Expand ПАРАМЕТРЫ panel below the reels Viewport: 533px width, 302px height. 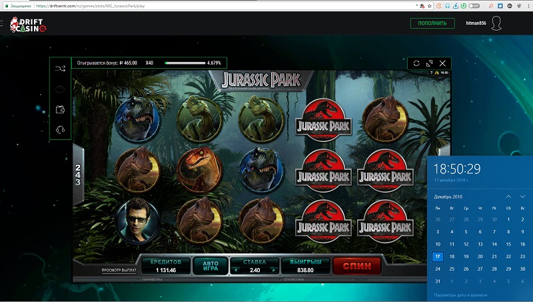click(152, 279)
